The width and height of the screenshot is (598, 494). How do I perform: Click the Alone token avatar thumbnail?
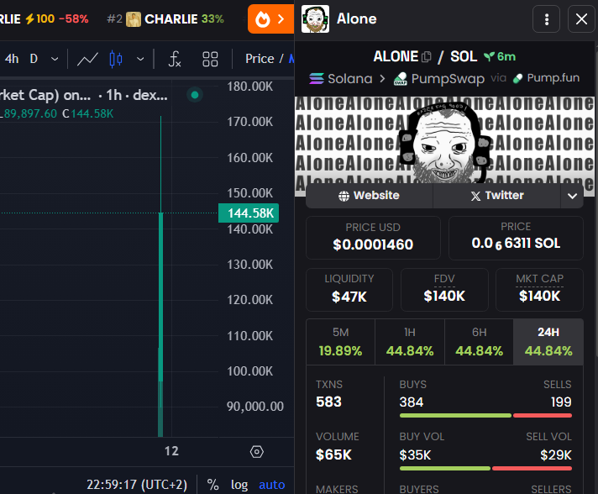315,19
